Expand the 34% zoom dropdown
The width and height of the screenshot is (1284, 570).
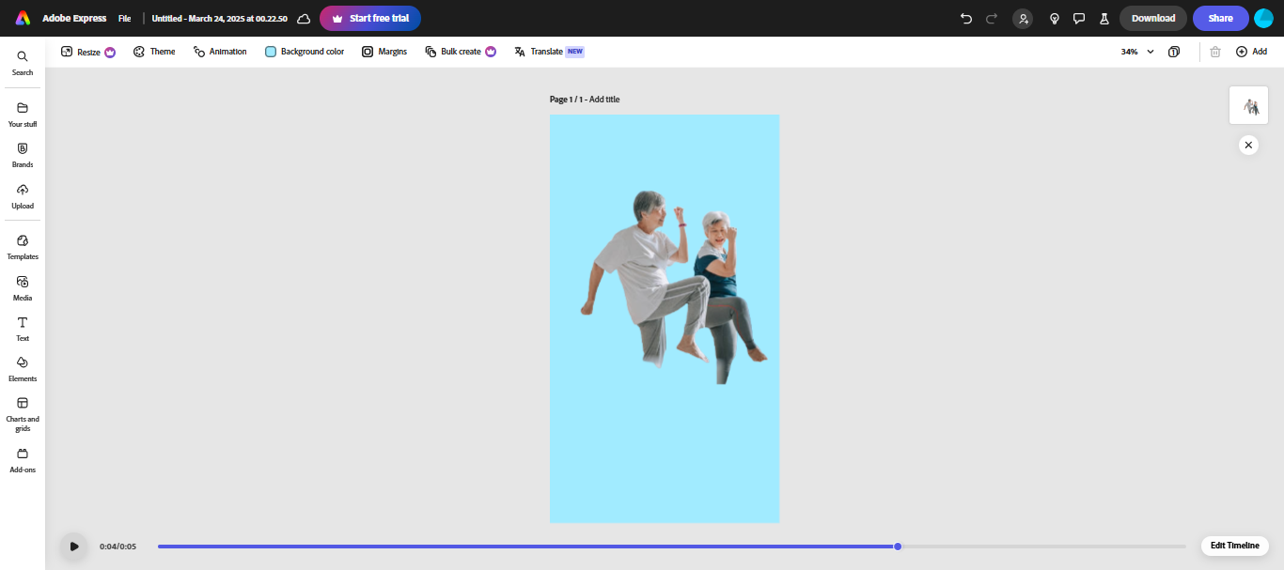coord(1137,52)
